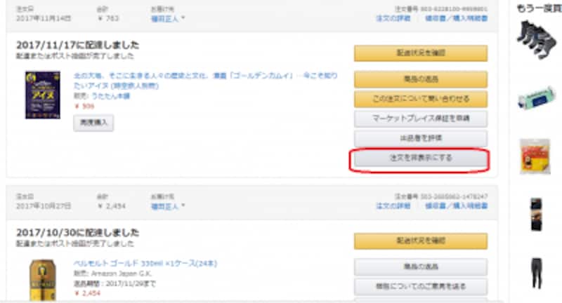The width and height of the screenshot is (562, 303).
Task: Open 領収書/購入明細書 for the November 14 order
Action: click(456, 18)
